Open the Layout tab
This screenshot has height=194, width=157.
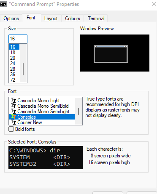pos(51,19)
